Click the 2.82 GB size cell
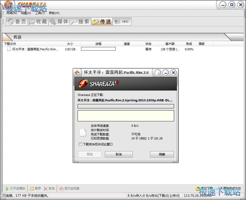Image resolution: width=246 pixels, height=200 pixels. pos(70,49)
